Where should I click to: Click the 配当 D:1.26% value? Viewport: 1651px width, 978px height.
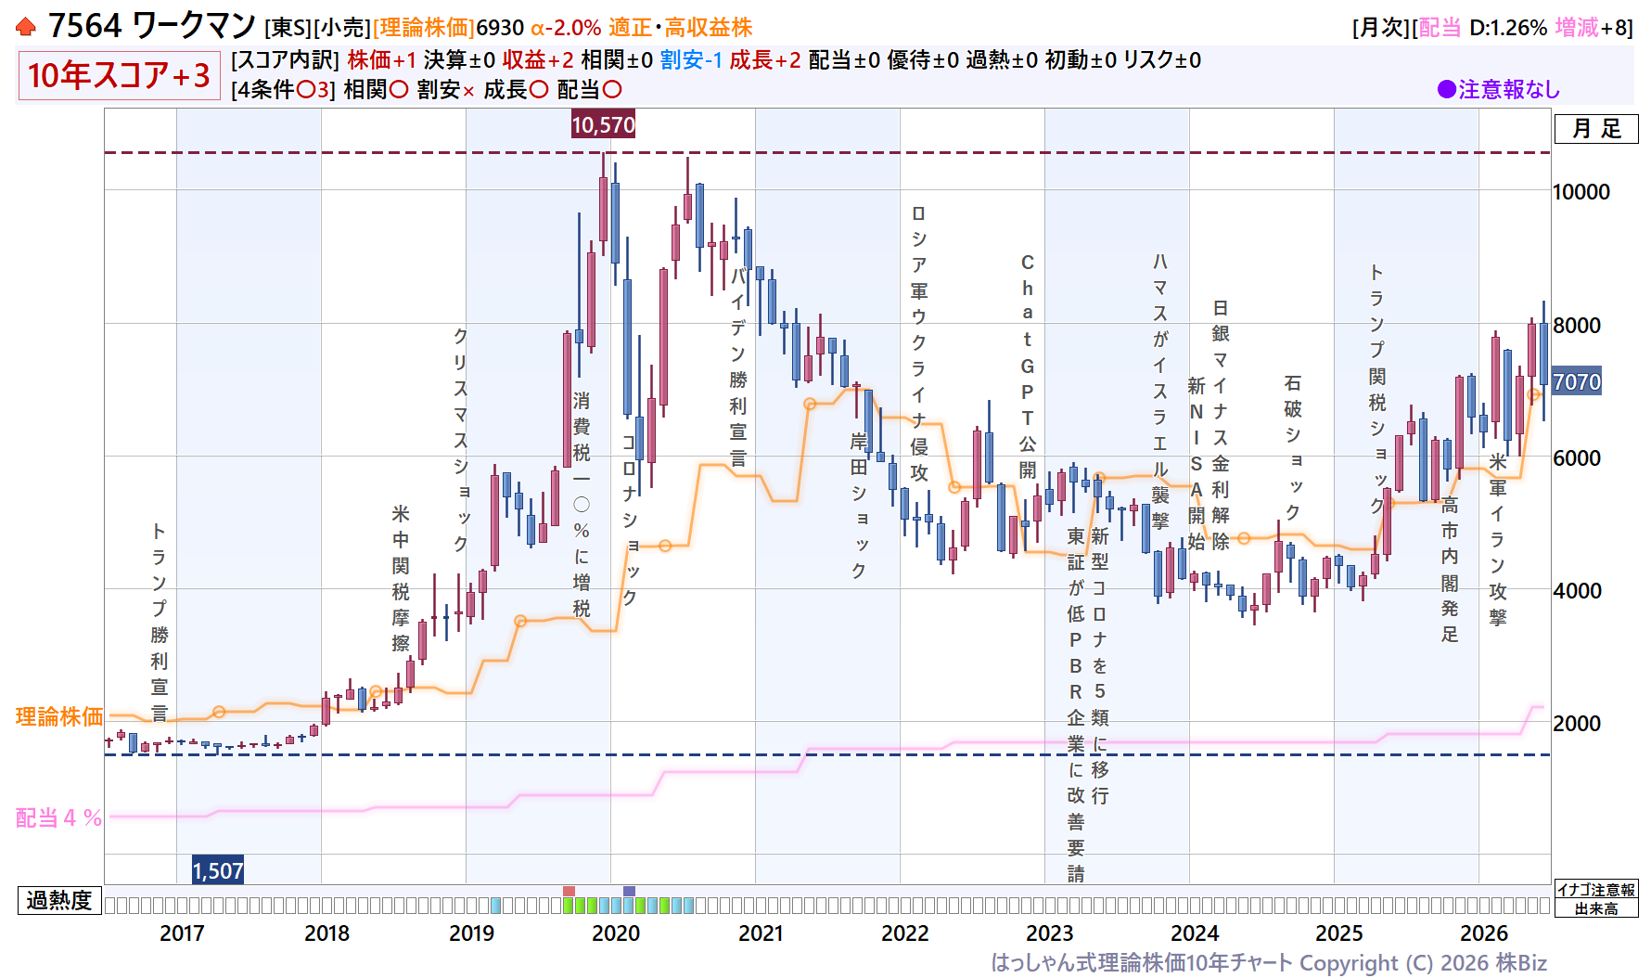1482,28
